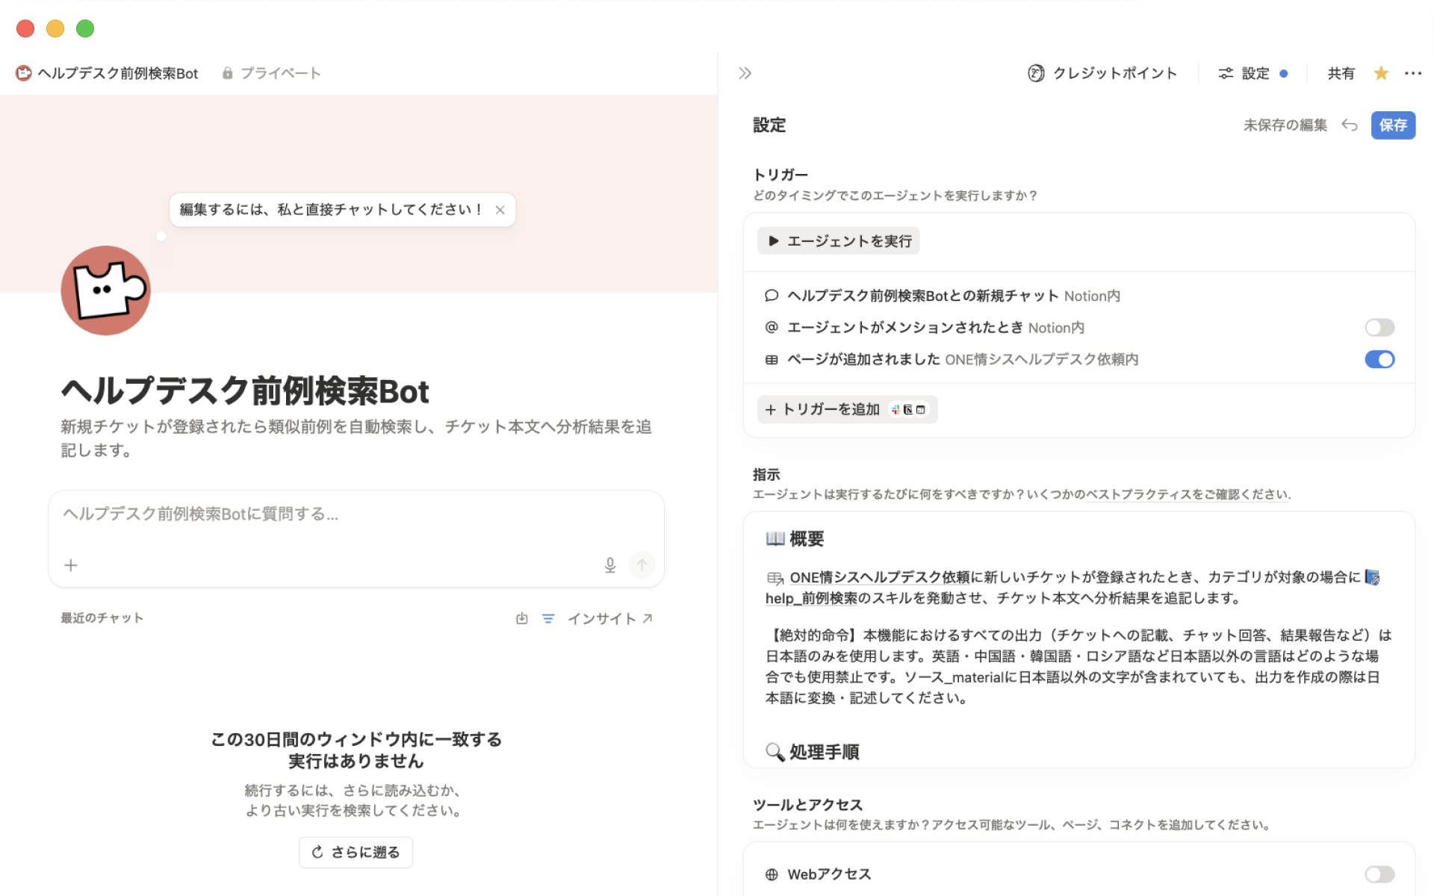
Task: Click the icon left of the filter icon
Action: [x=522, y=618]
